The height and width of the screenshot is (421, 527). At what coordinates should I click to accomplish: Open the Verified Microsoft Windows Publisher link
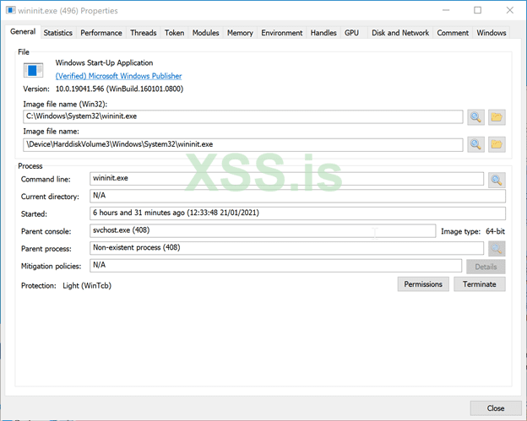tap(118, 76)
